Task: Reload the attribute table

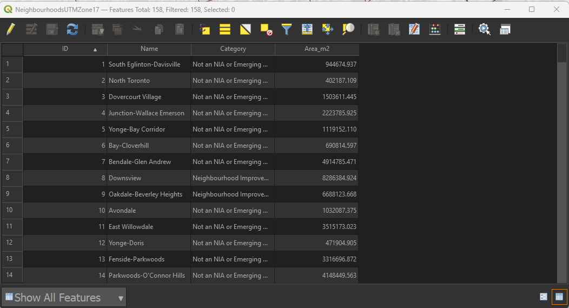Action: 72,29
